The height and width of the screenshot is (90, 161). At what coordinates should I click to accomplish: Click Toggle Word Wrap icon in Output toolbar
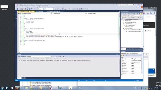pyautogui.click(x=63, y=56)
